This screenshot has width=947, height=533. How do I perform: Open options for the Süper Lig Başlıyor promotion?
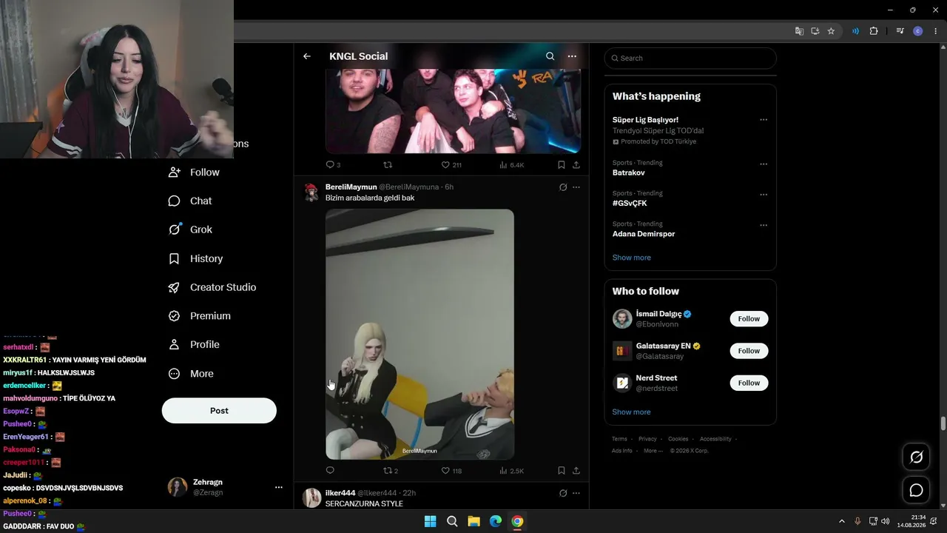coord(764,120)
